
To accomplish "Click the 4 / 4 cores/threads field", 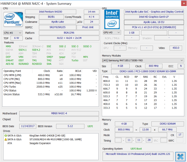I will click(x=92, y=17).
